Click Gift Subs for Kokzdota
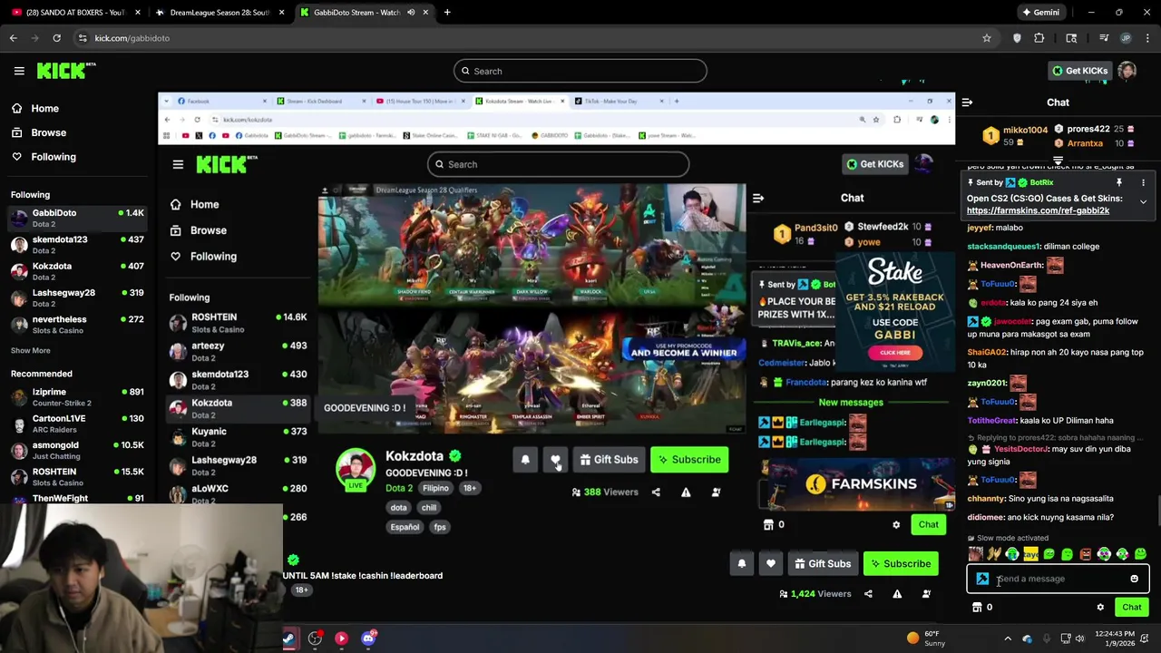This screenshot has width=1161, height=653. 609,460
